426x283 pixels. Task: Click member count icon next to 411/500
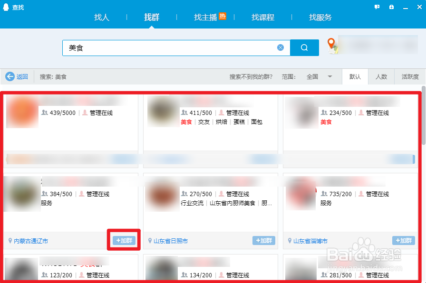[184, 113]
